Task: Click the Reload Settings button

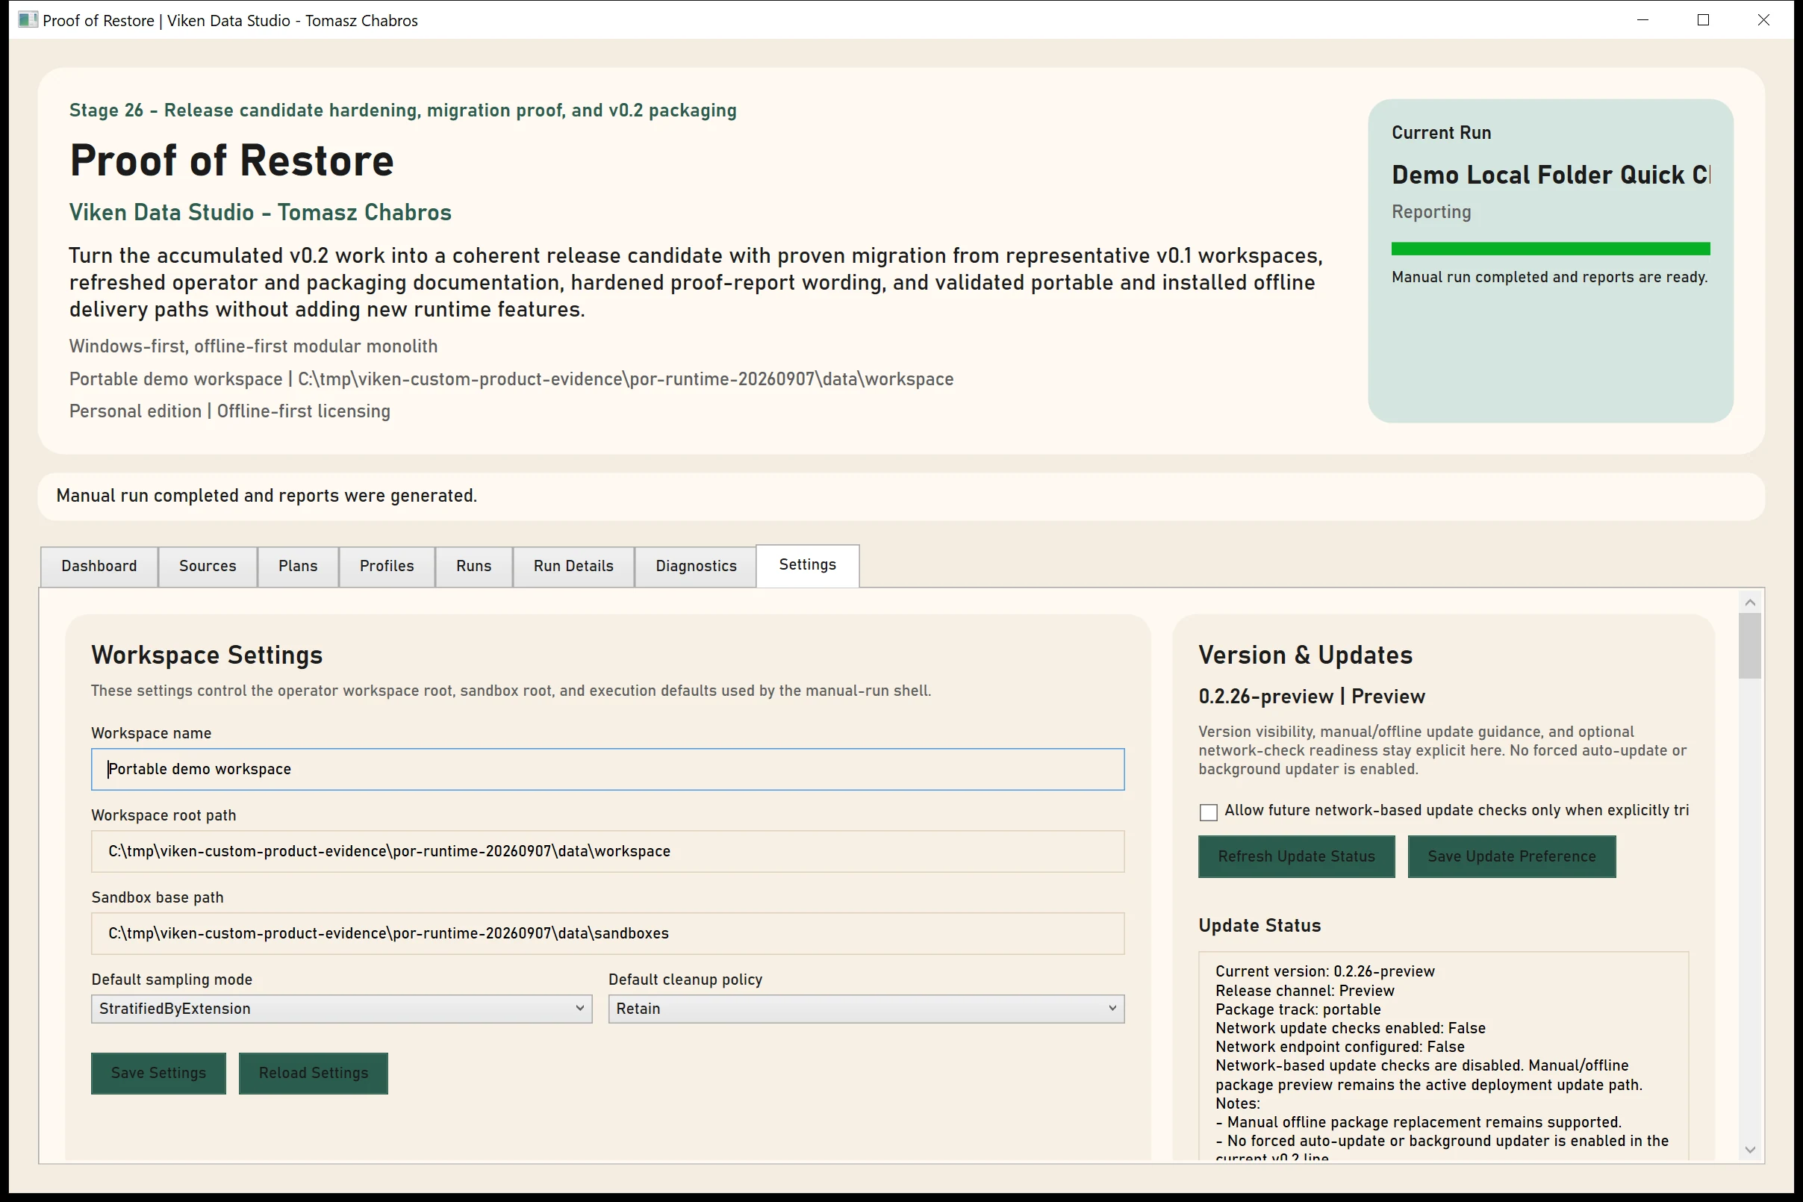Action: [x=314, y=1074]
